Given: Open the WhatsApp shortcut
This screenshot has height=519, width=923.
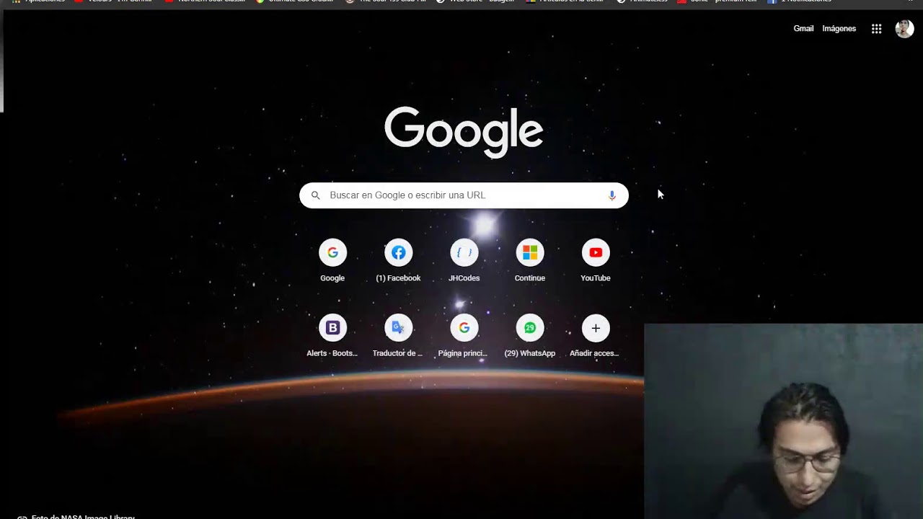Looking at the screenshot, I should 529,329.
